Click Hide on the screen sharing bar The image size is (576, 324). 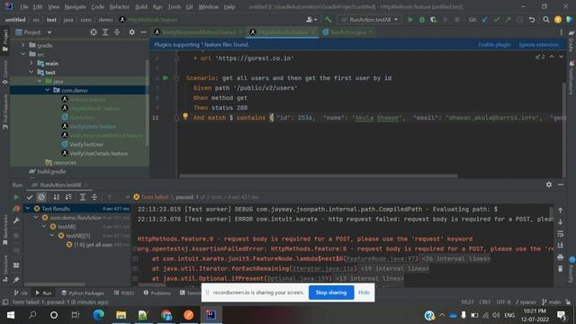click(364, 292)
